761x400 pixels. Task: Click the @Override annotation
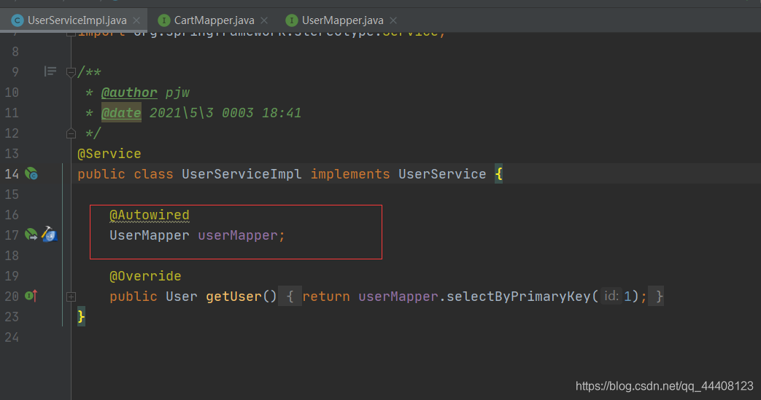145,276
